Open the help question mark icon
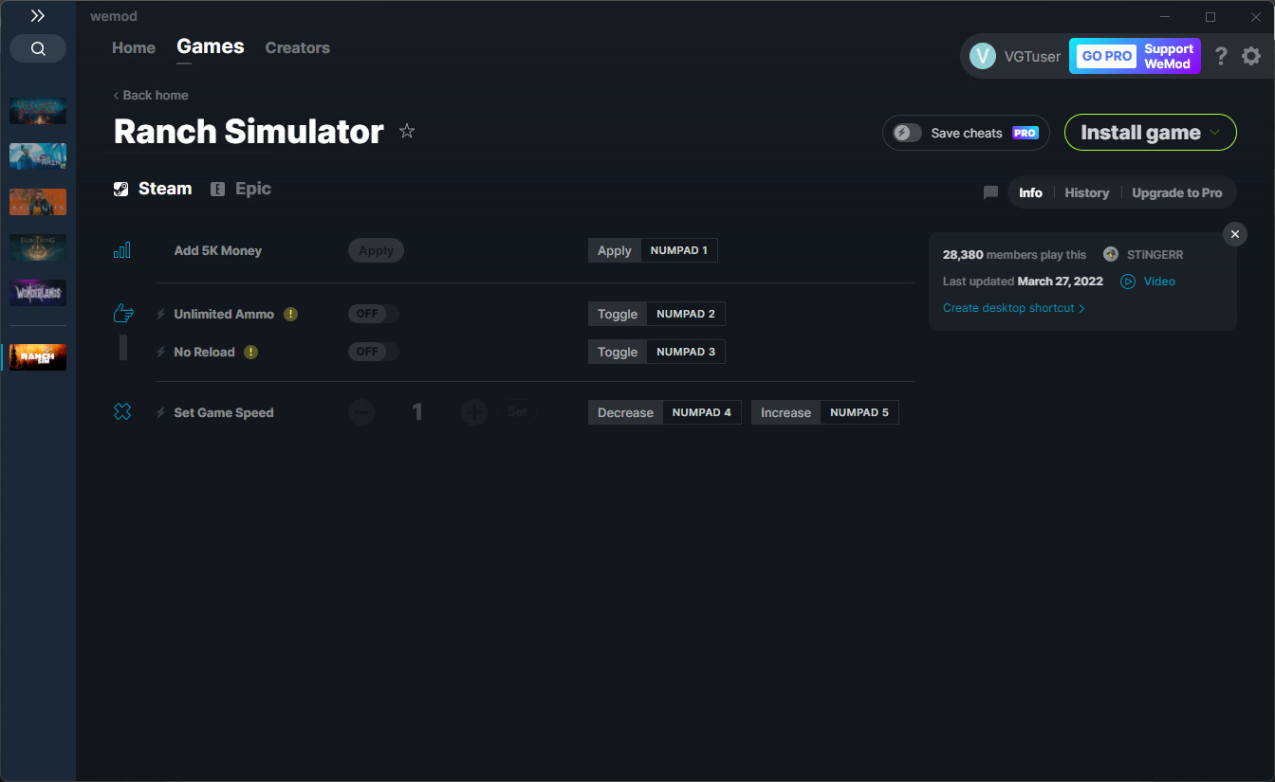The height and width of the screenshot is (782, 1275). tap(1221, 56)
